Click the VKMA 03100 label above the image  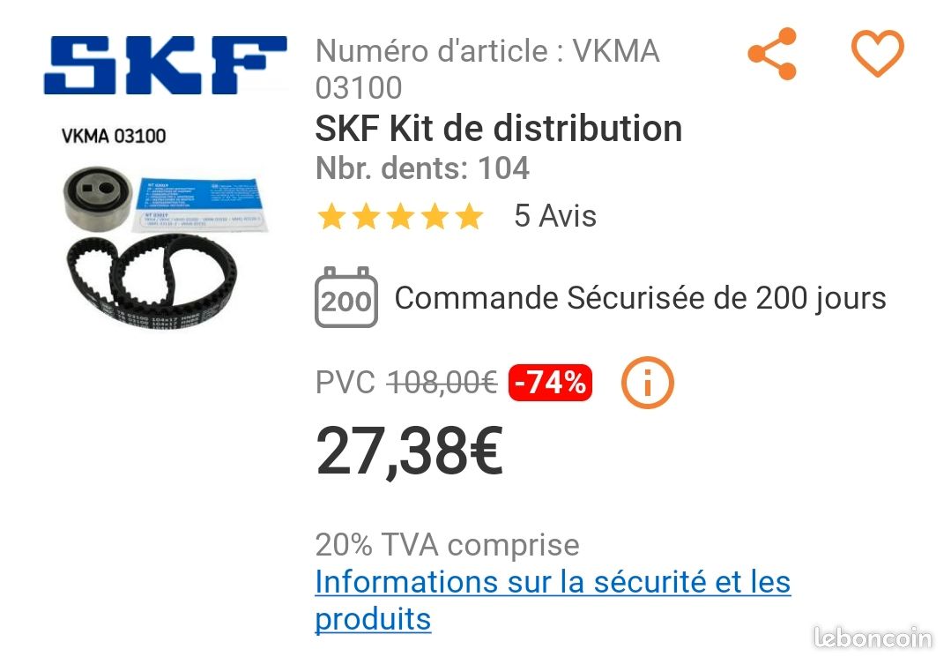click(114, 136)
